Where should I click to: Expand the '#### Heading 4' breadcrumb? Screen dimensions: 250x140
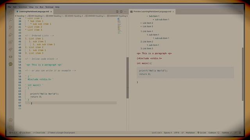click(x=74, y=16)
